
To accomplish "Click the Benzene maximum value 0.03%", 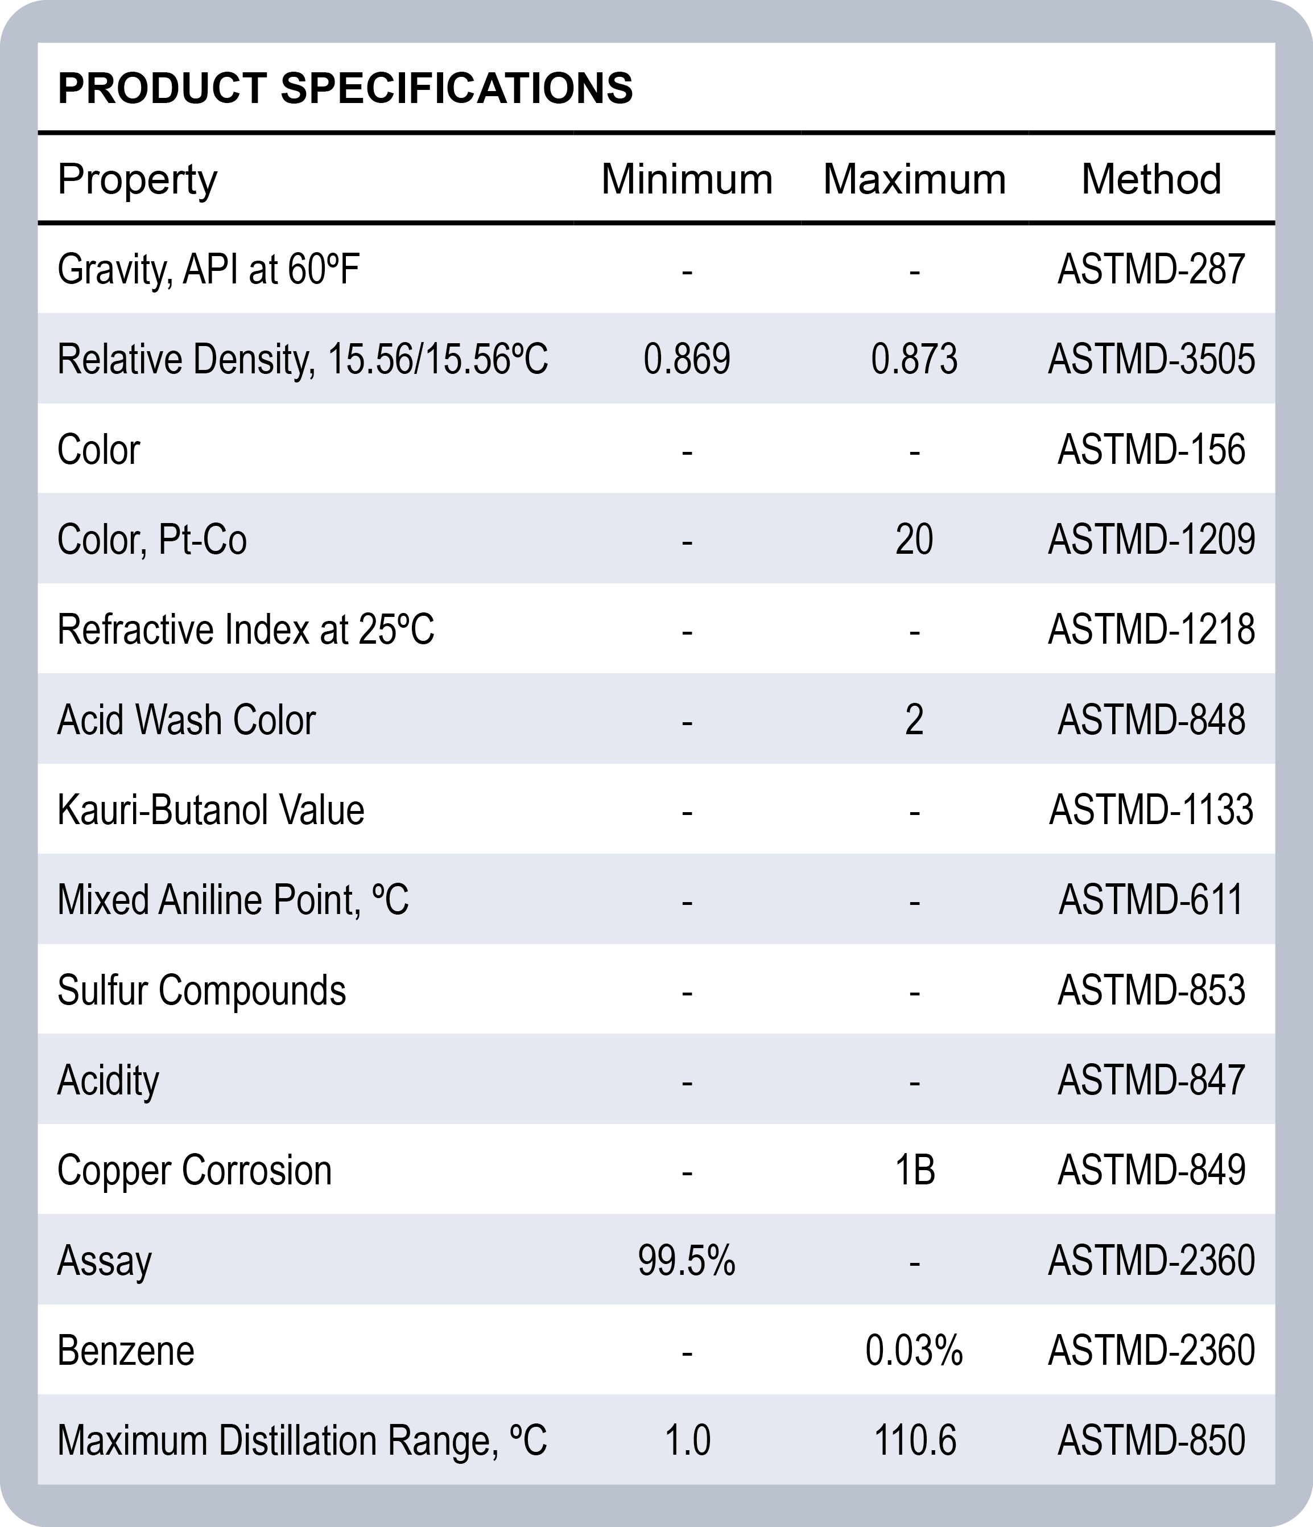I will (x=914, y=1351).
